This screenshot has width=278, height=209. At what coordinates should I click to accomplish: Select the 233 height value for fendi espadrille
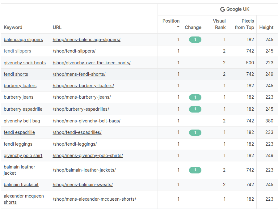269,132
